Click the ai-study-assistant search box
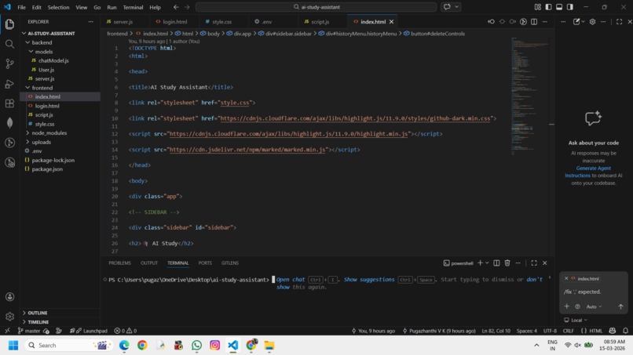 click(x=316, y=7)
